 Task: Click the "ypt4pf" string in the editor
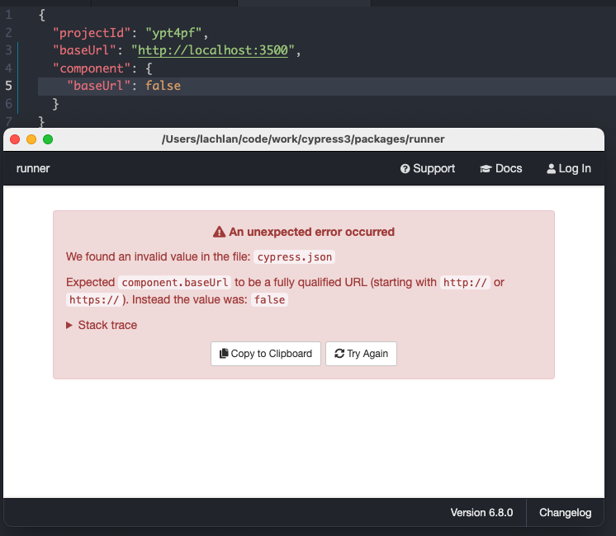pos(173,32)
